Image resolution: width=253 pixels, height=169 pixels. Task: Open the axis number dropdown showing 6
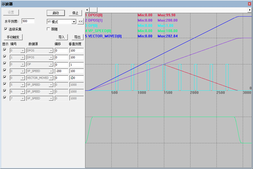click(23, 91)
